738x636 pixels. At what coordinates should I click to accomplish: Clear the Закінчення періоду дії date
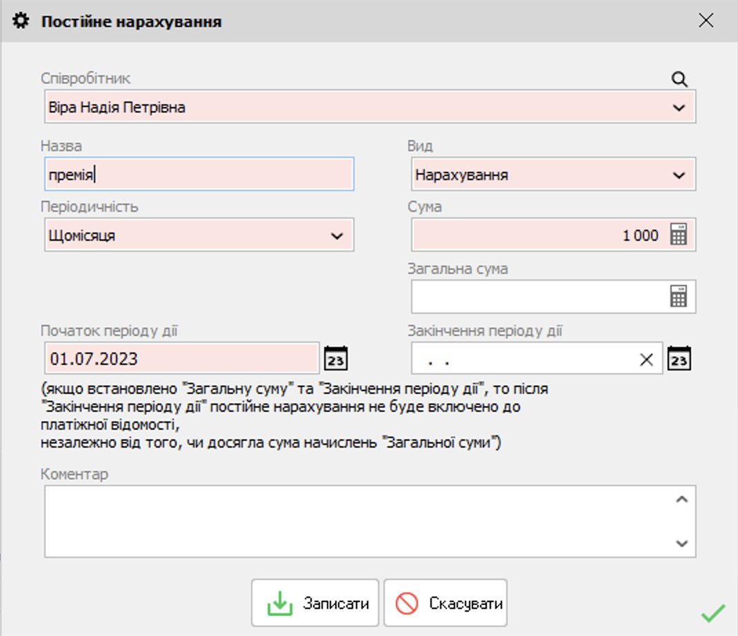pyautogui.click(x=646, y=359)
